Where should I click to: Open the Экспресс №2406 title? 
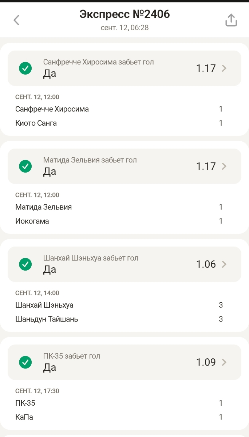click(125, 15)
